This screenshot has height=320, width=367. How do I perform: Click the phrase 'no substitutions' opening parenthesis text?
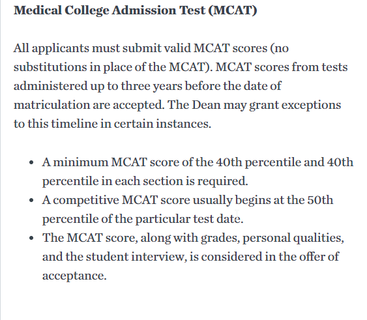pyautogui.click(x=280, y=48)
